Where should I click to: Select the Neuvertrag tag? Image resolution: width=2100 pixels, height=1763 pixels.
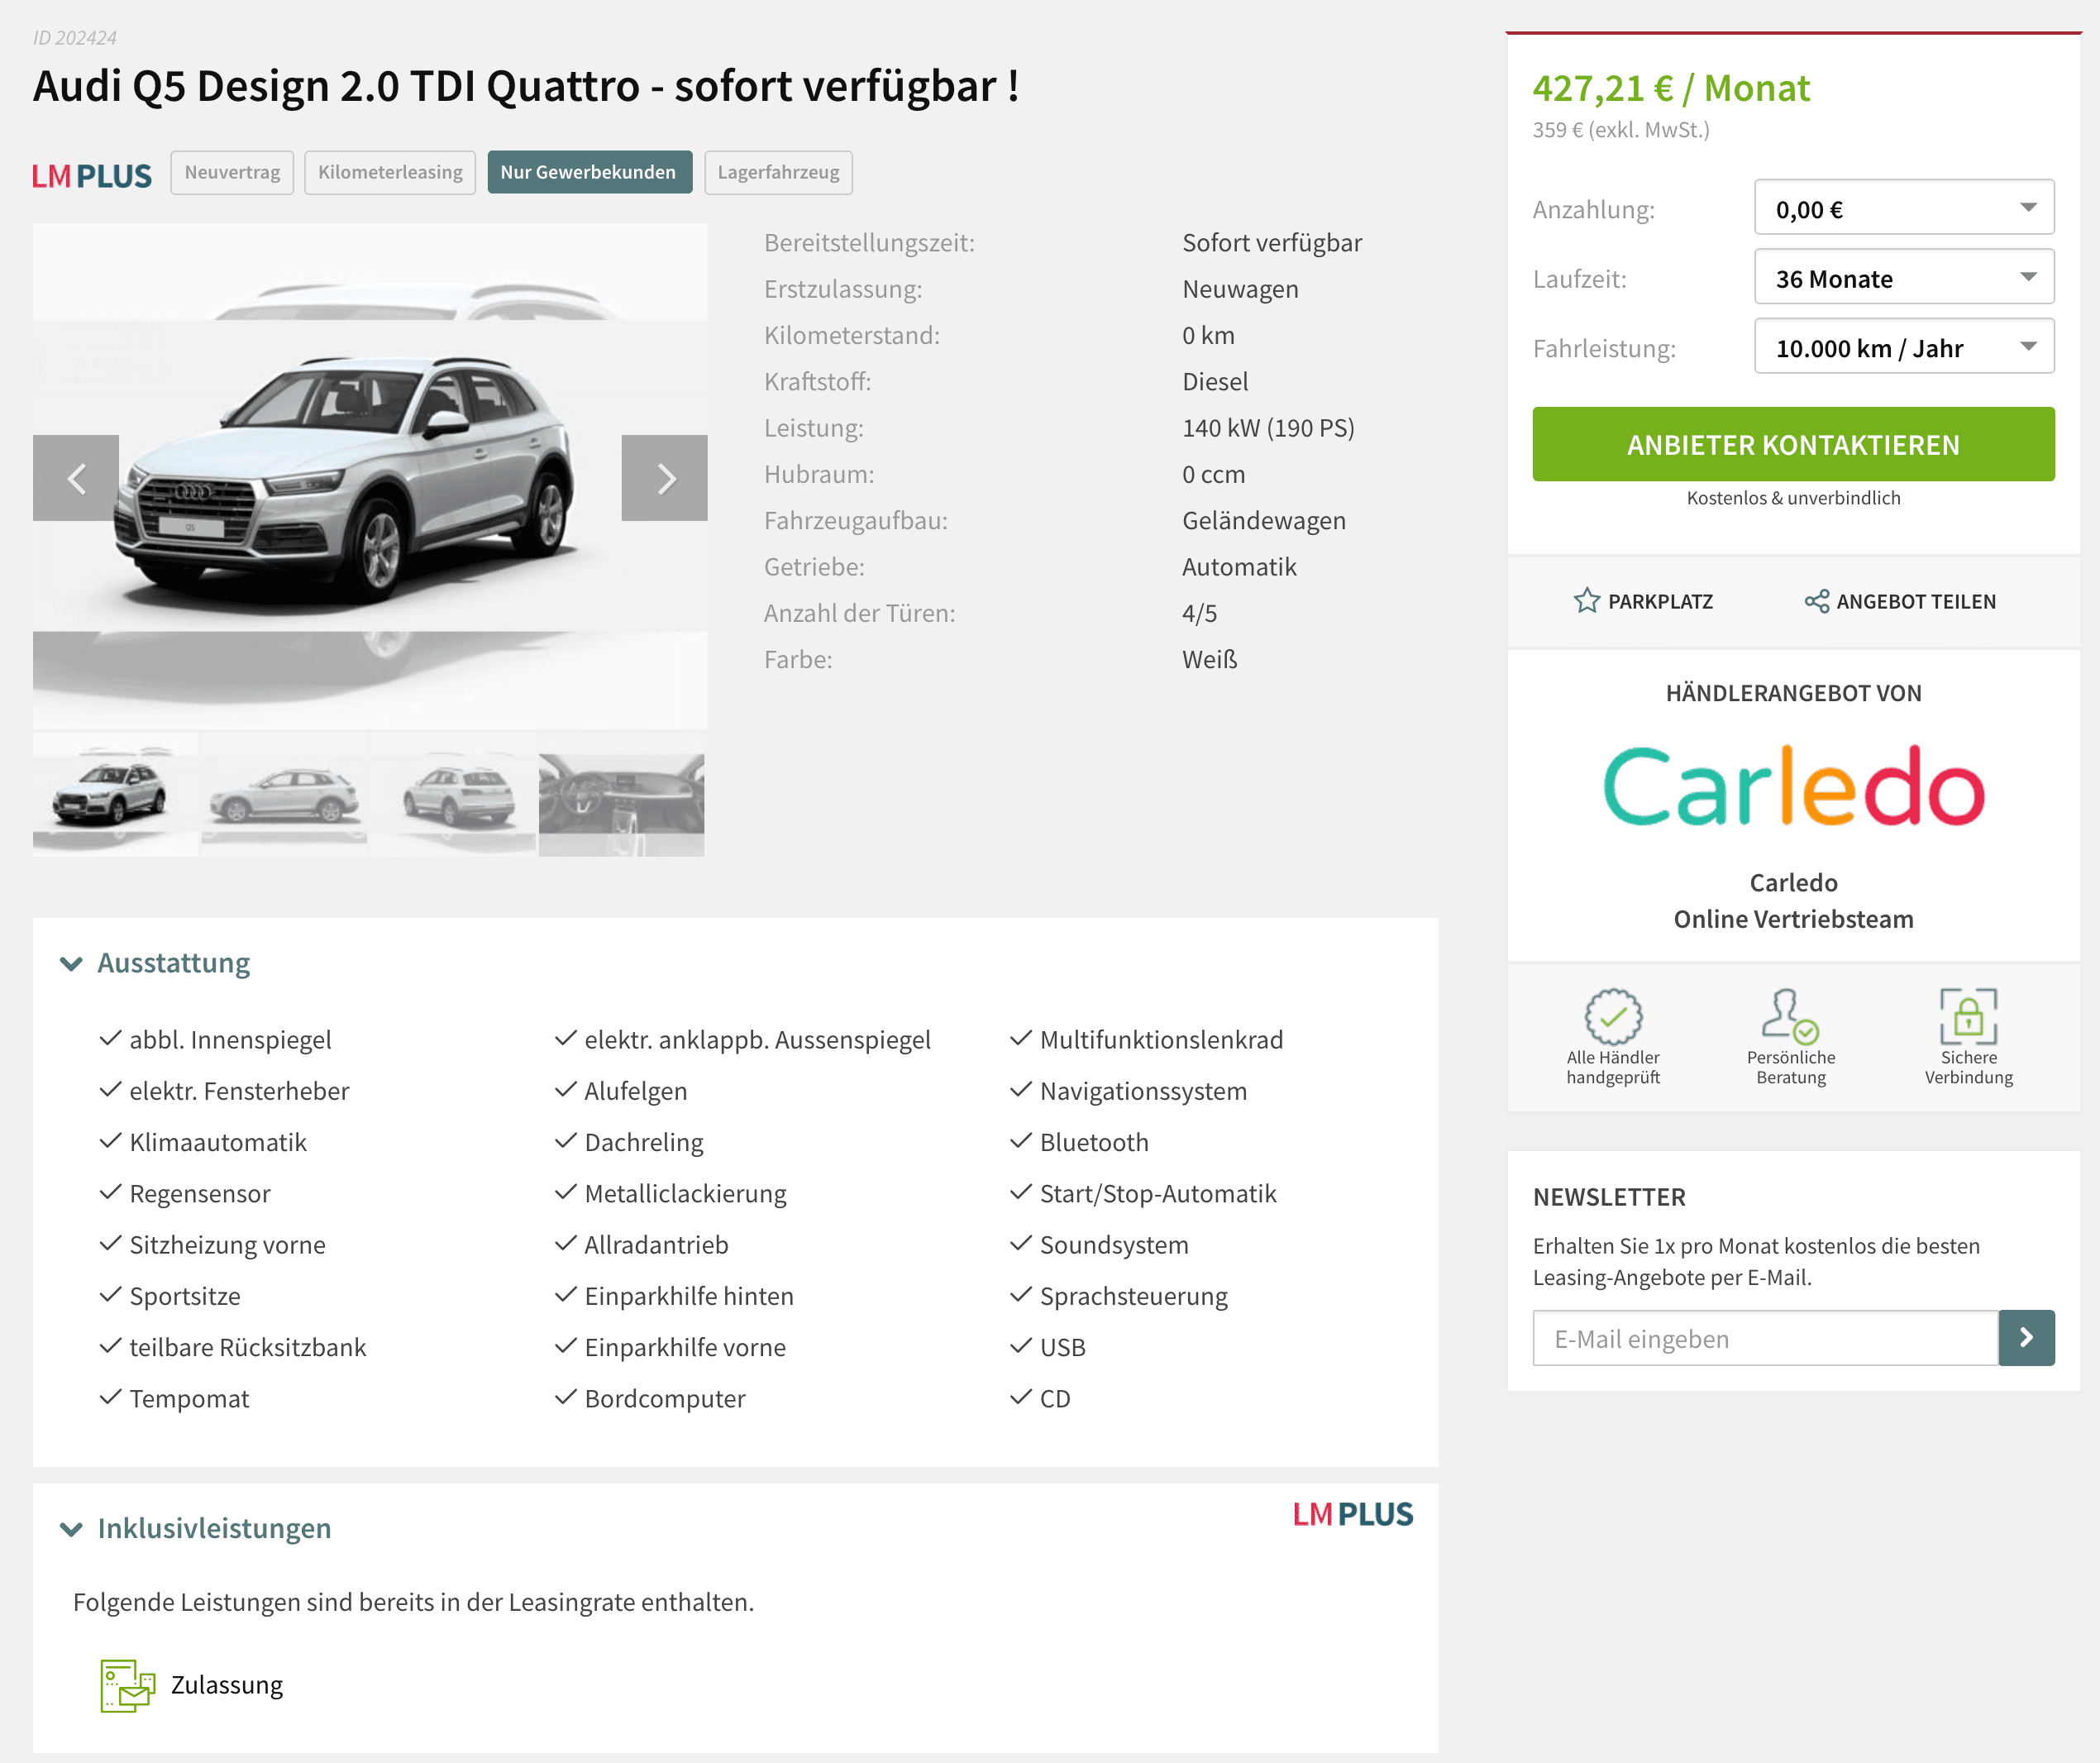pos(232,172)
